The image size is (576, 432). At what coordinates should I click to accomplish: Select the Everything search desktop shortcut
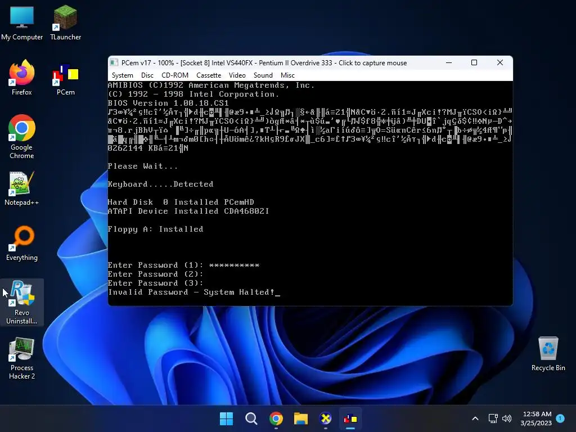[x=22, y=244]
